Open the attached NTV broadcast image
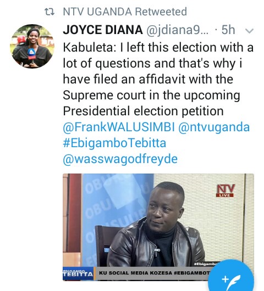 (158, 227)
